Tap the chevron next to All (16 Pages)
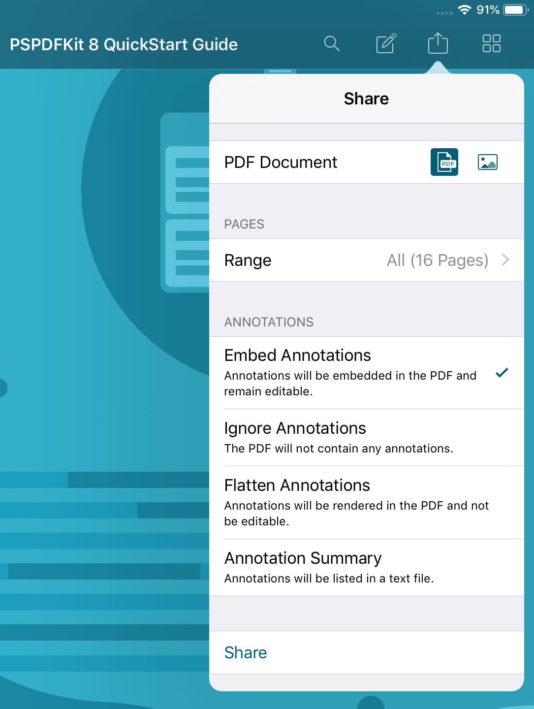 click(x=505, y=260)
